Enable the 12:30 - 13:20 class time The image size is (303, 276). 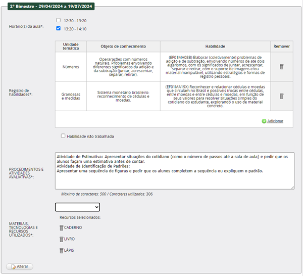coord(59,20)
